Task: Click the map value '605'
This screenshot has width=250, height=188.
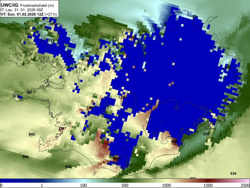Action: 68,167
